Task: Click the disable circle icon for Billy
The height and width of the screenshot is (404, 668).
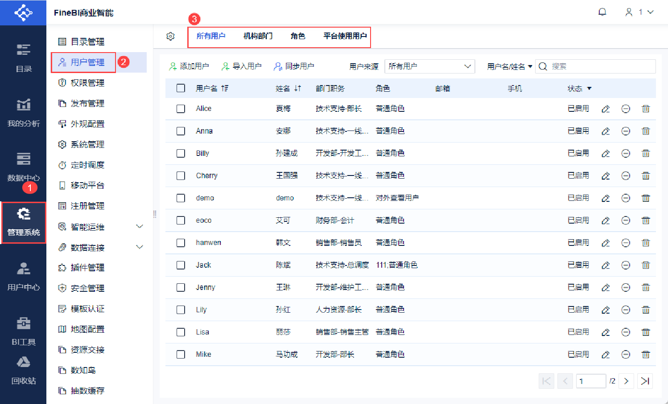Action: (x=626, y=153)
